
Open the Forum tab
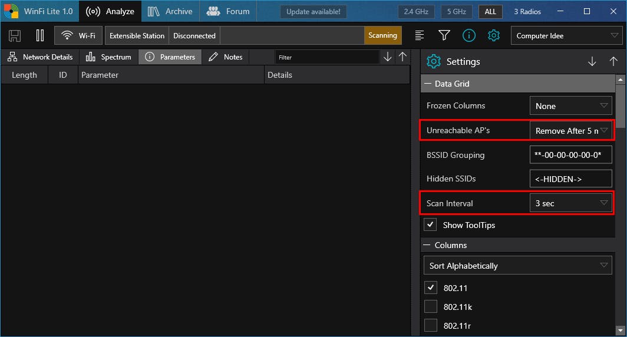[x=228, y=11]
